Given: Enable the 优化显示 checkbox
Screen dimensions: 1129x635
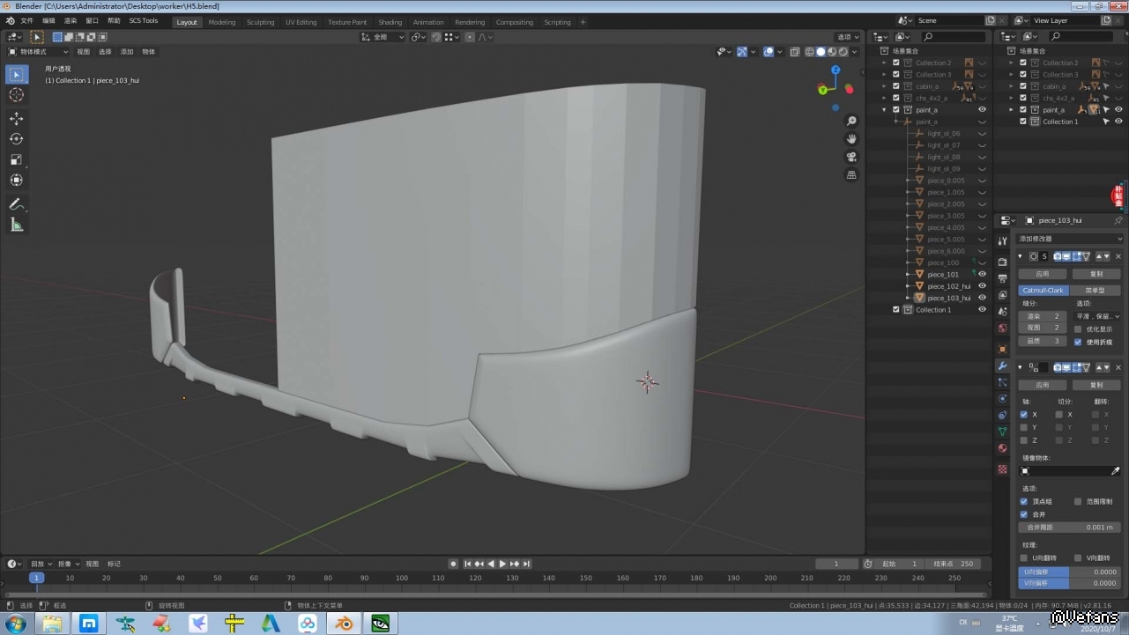Looking at the screenshot, I should coord(1078,329).
